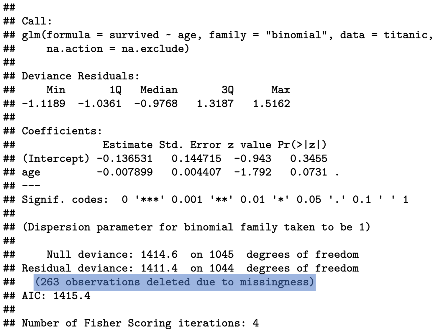Click the "AIC: 1415.4" line

56,296
